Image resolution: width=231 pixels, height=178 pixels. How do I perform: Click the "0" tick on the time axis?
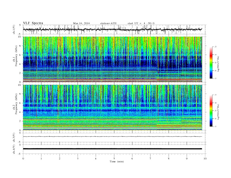click(23, 159)
